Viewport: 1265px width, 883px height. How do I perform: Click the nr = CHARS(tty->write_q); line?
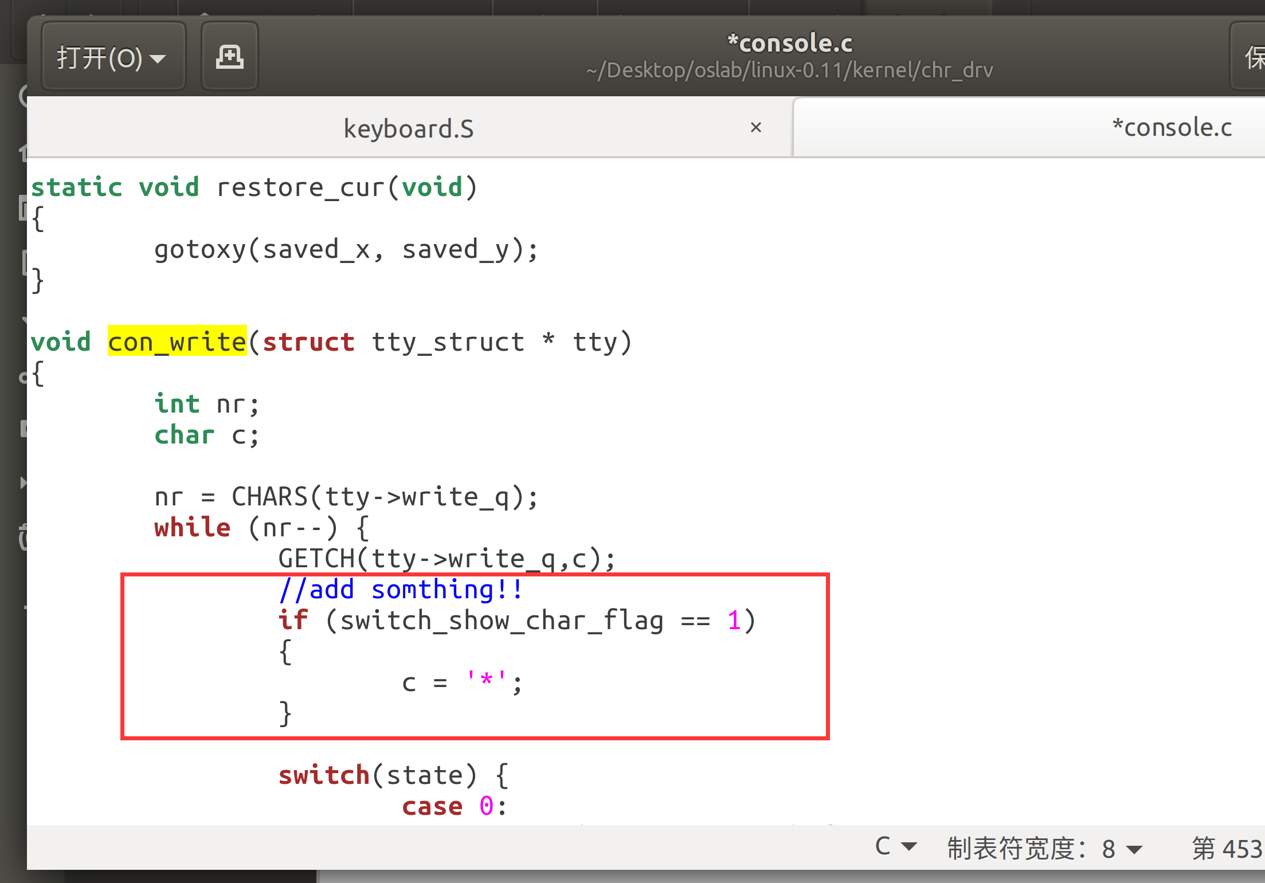pyautogui.click(x=346, y=497)
